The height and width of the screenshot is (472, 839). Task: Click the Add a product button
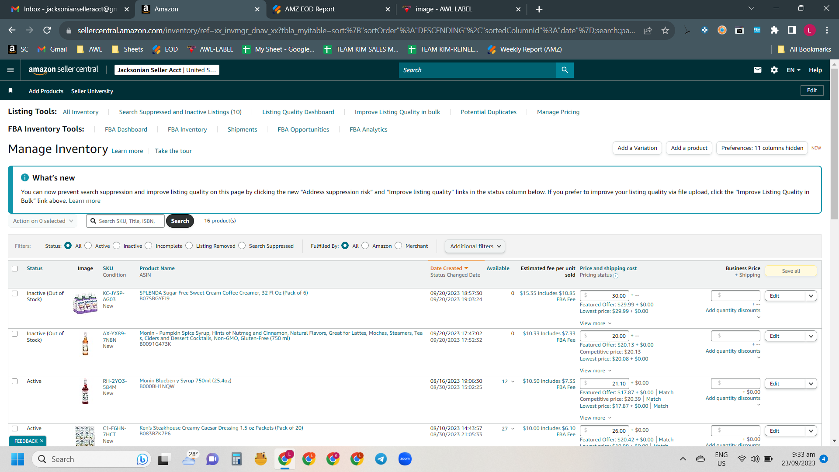[x=689, y=148]
